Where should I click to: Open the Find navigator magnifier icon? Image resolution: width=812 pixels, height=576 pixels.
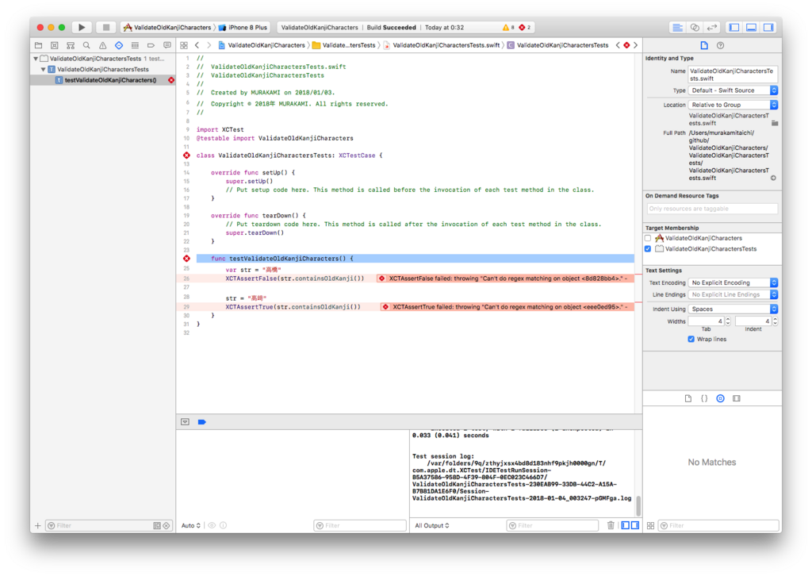click(86, 45)
